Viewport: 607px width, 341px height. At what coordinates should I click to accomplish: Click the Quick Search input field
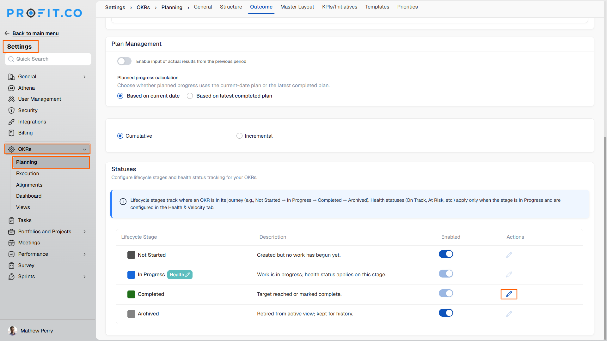tap(48, 59)
